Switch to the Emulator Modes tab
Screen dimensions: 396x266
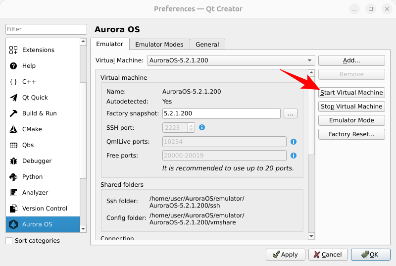coord(159,45)
